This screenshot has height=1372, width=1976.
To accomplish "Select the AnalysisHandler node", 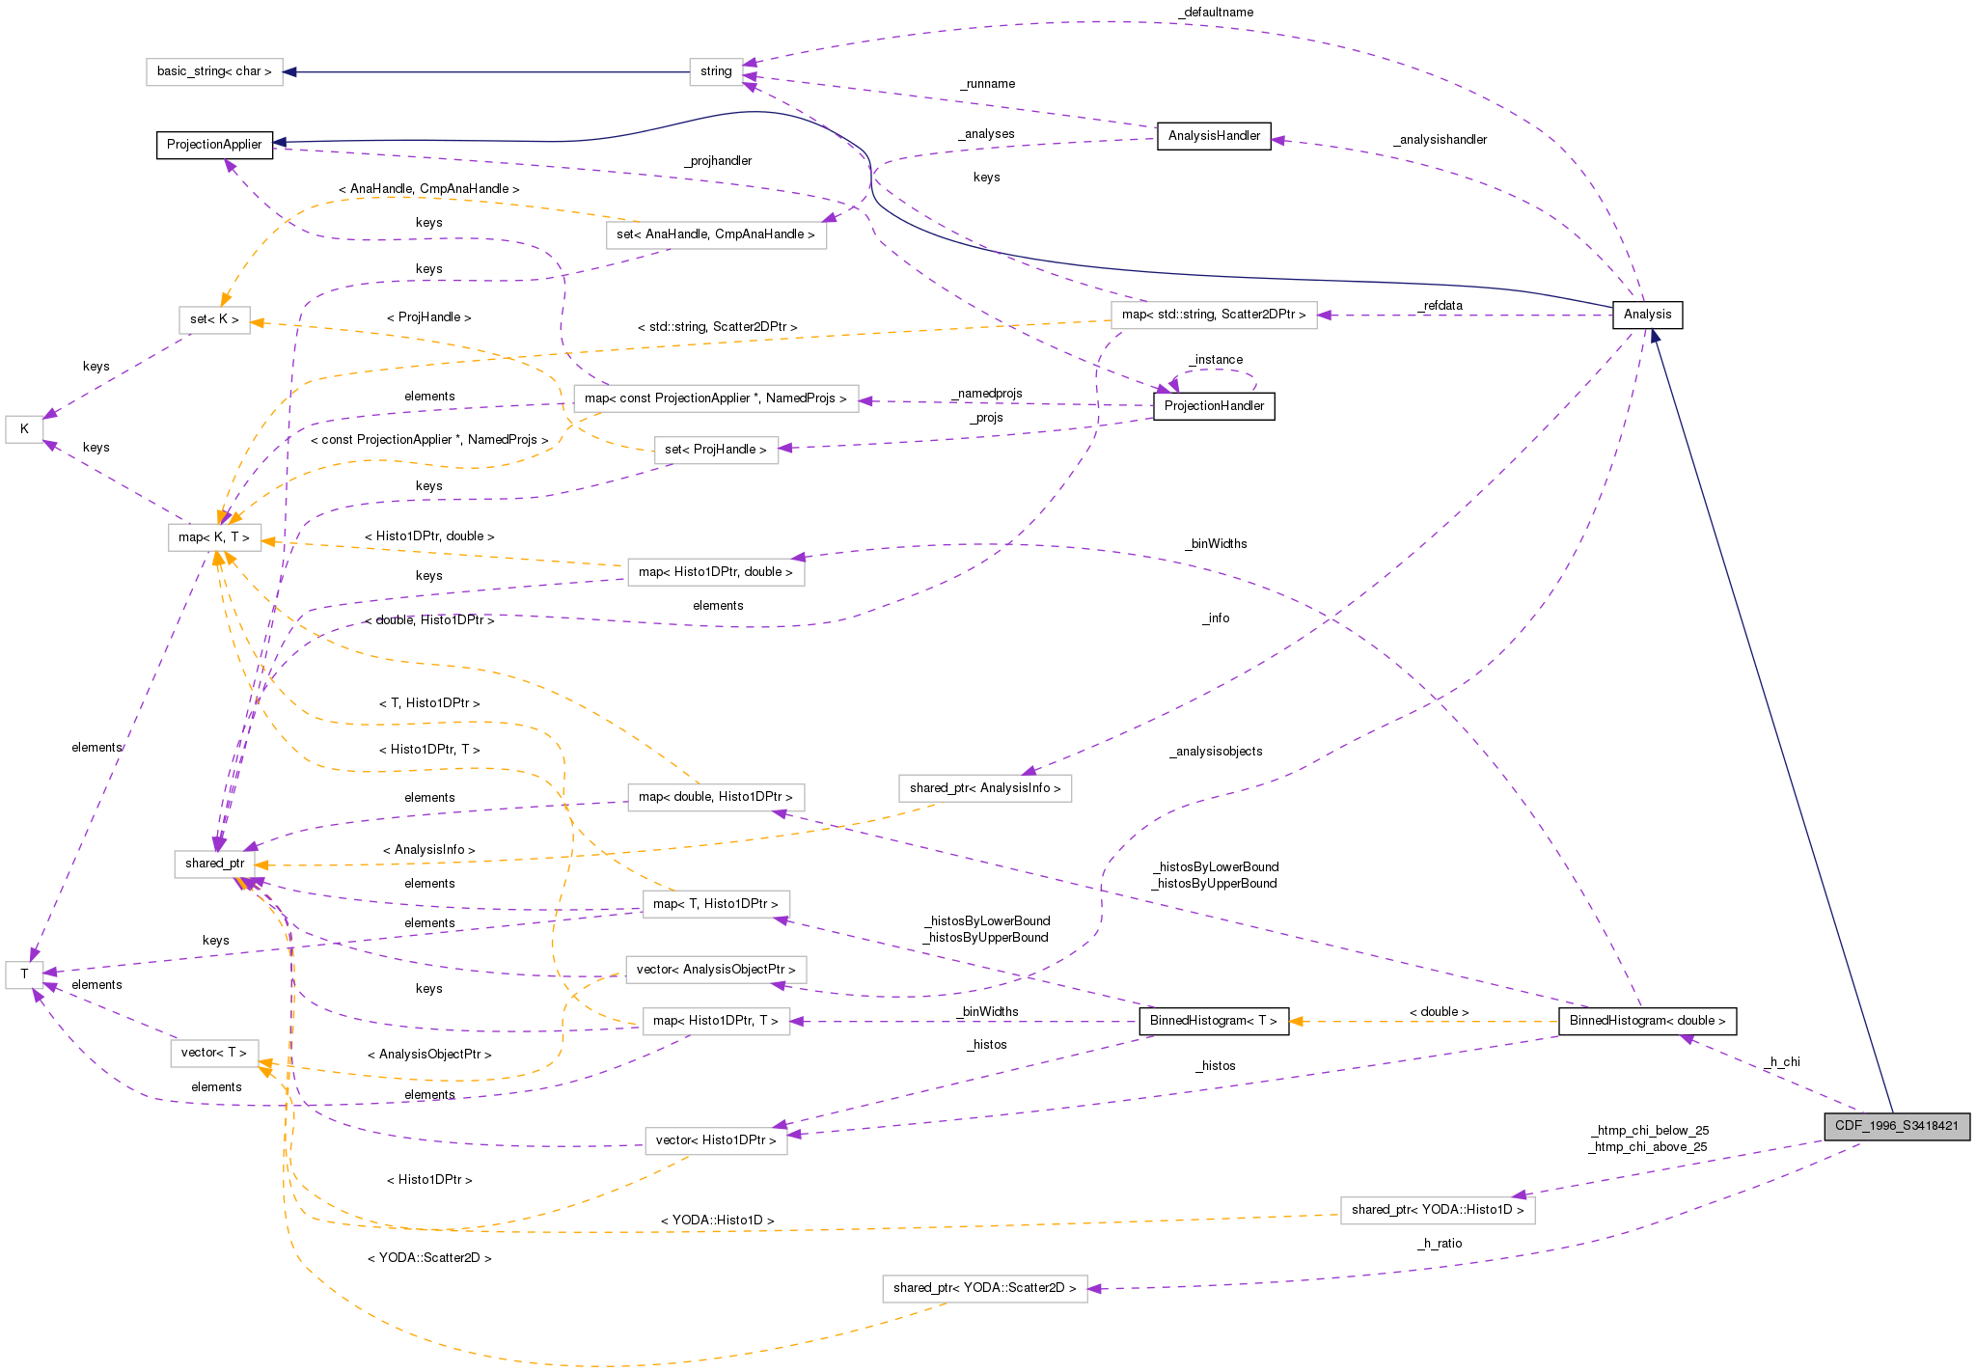I will click(x=1214, y=136).
